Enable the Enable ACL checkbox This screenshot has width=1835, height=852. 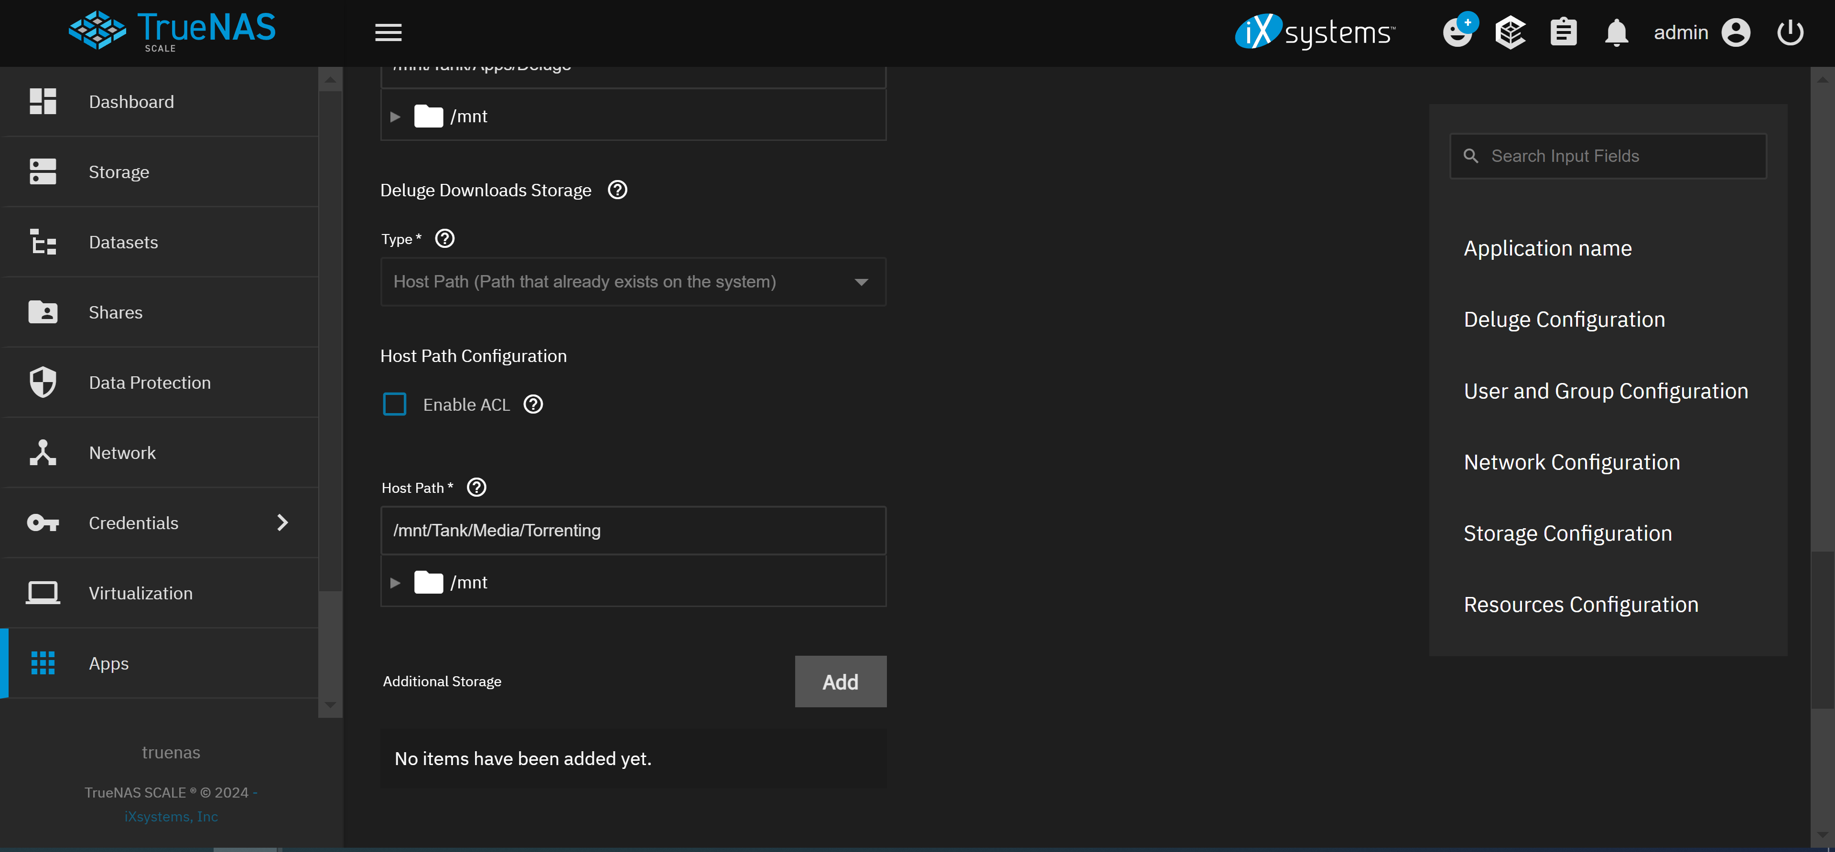click(395, 404)
